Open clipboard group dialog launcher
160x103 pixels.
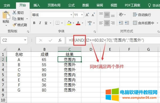(28, 32)
